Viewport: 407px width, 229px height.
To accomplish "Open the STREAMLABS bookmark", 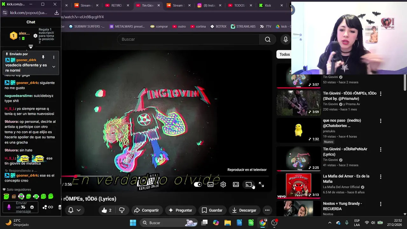I will tap(243, 26).
